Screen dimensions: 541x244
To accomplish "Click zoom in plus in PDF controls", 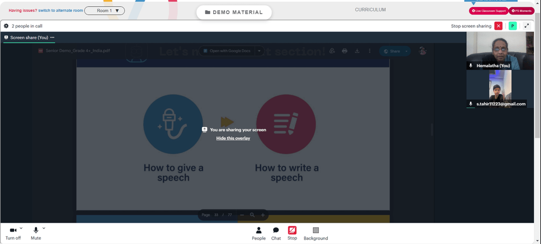I will click(x=262, y=215).
